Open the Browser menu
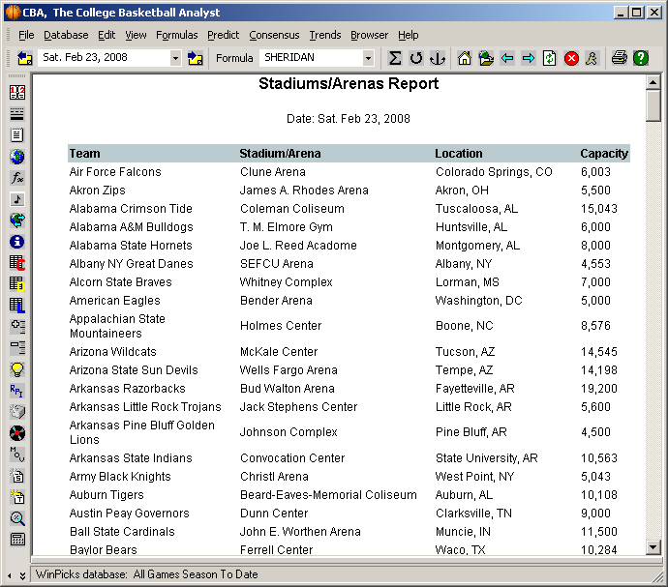Viewport: 668px width, 587px height. pos(370,35)
